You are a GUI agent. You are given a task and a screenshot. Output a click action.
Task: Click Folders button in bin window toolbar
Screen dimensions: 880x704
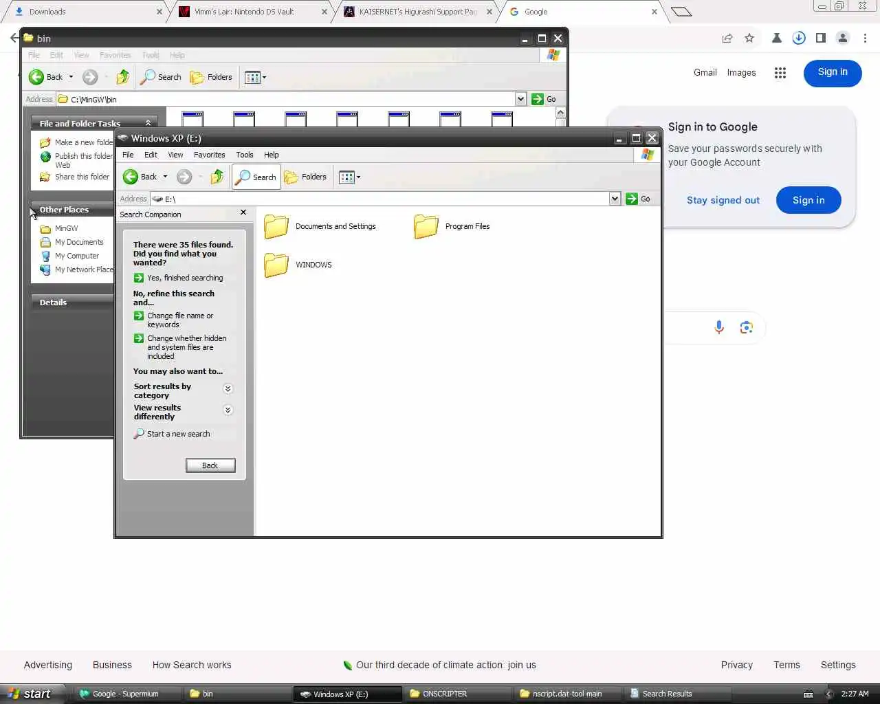tap(211, 77)
